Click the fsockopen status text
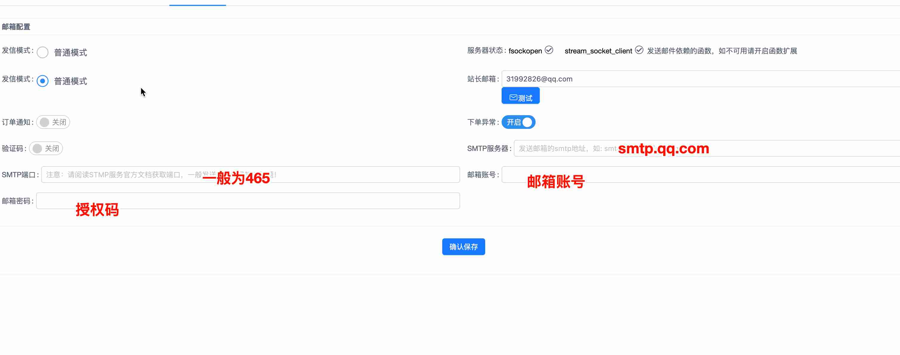900x355 pixels. (525, 51)
